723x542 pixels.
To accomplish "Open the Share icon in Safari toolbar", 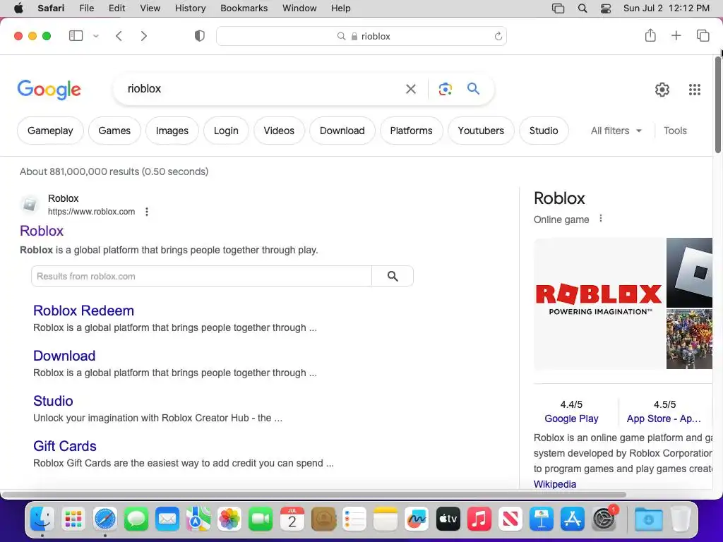I will coord(650,35).
